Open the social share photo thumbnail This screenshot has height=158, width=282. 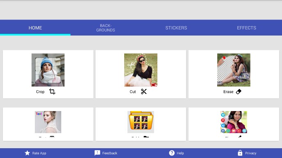[234, 122]
